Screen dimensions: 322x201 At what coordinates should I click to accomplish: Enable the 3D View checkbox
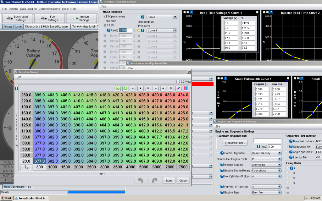tap(178, 81)
